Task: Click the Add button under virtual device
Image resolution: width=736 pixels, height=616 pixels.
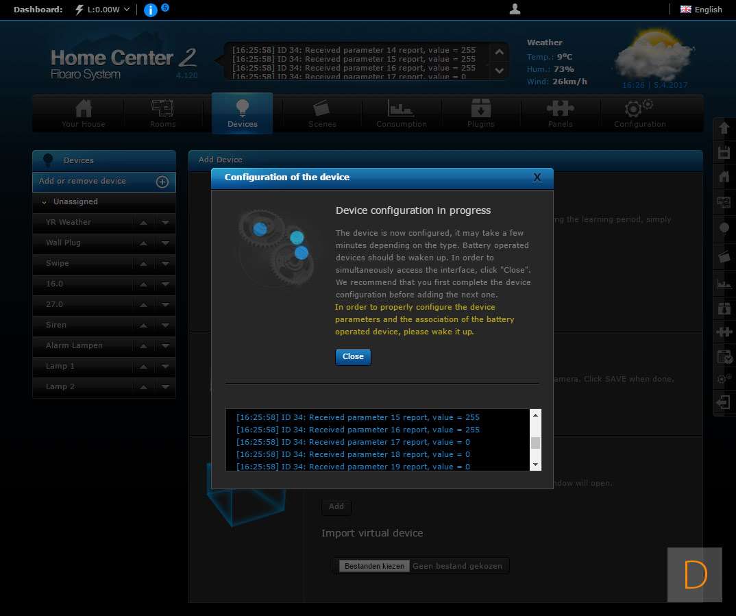Action: tap(336, 506)
